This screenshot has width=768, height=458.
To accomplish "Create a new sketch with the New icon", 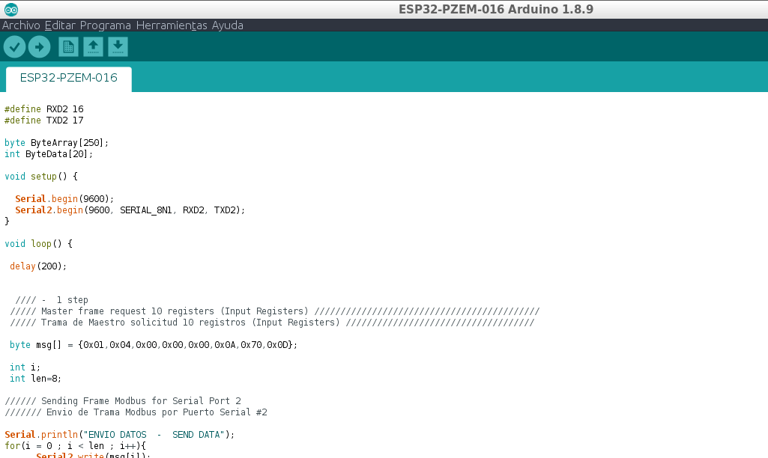I will tap(69, 47).
